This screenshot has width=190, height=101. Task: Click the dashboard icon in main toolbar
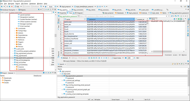point(98,6)
